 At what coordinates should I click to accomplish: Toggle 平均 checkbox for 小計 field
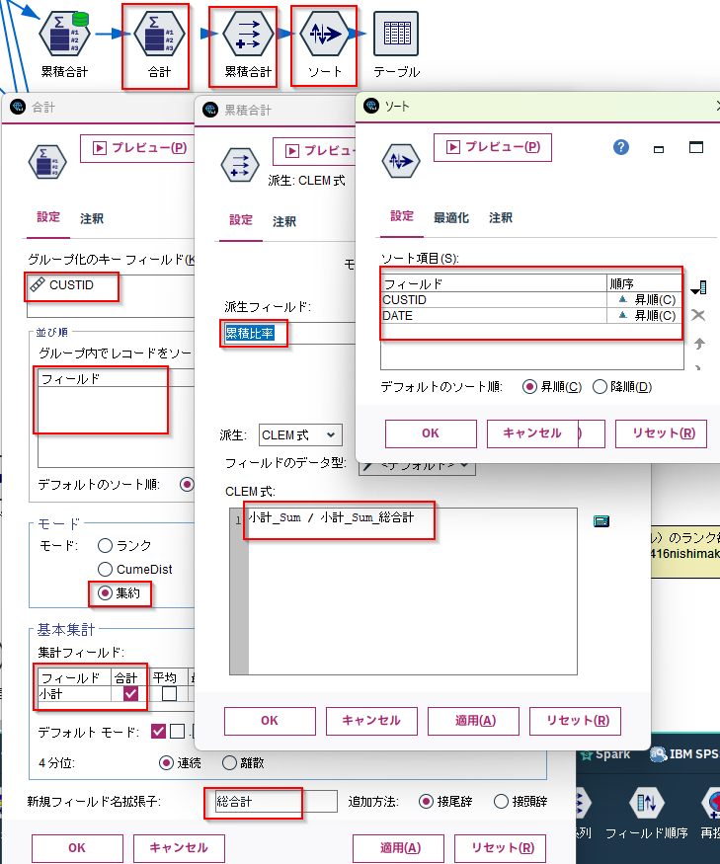tap(169, 693)
